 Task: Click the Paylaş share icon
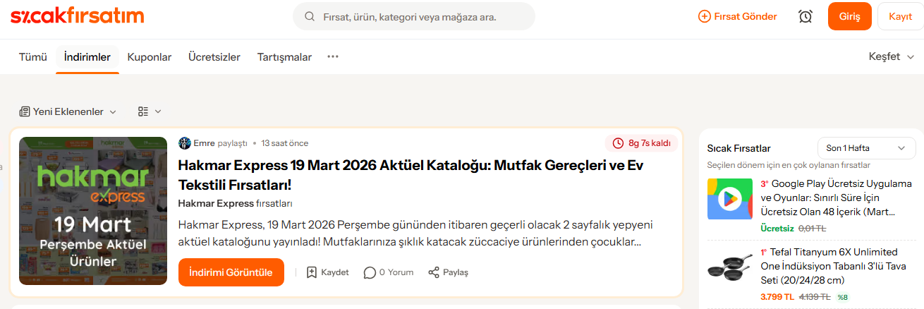(x=434, y=272)
